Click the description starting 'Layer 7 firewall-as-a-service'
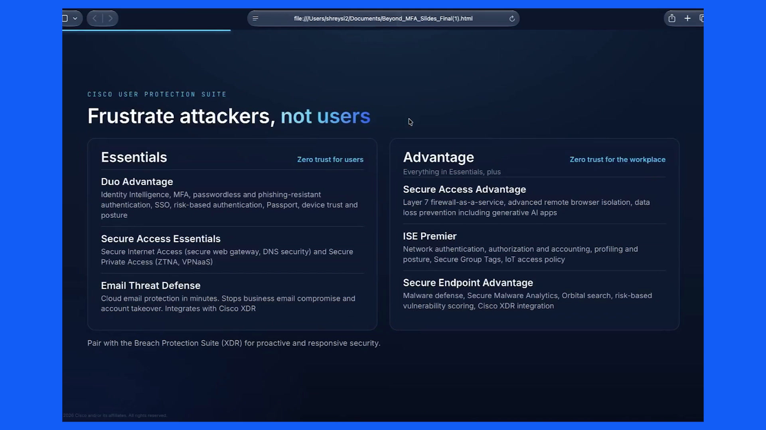This screenshot has height=430, width=766. 526,207
